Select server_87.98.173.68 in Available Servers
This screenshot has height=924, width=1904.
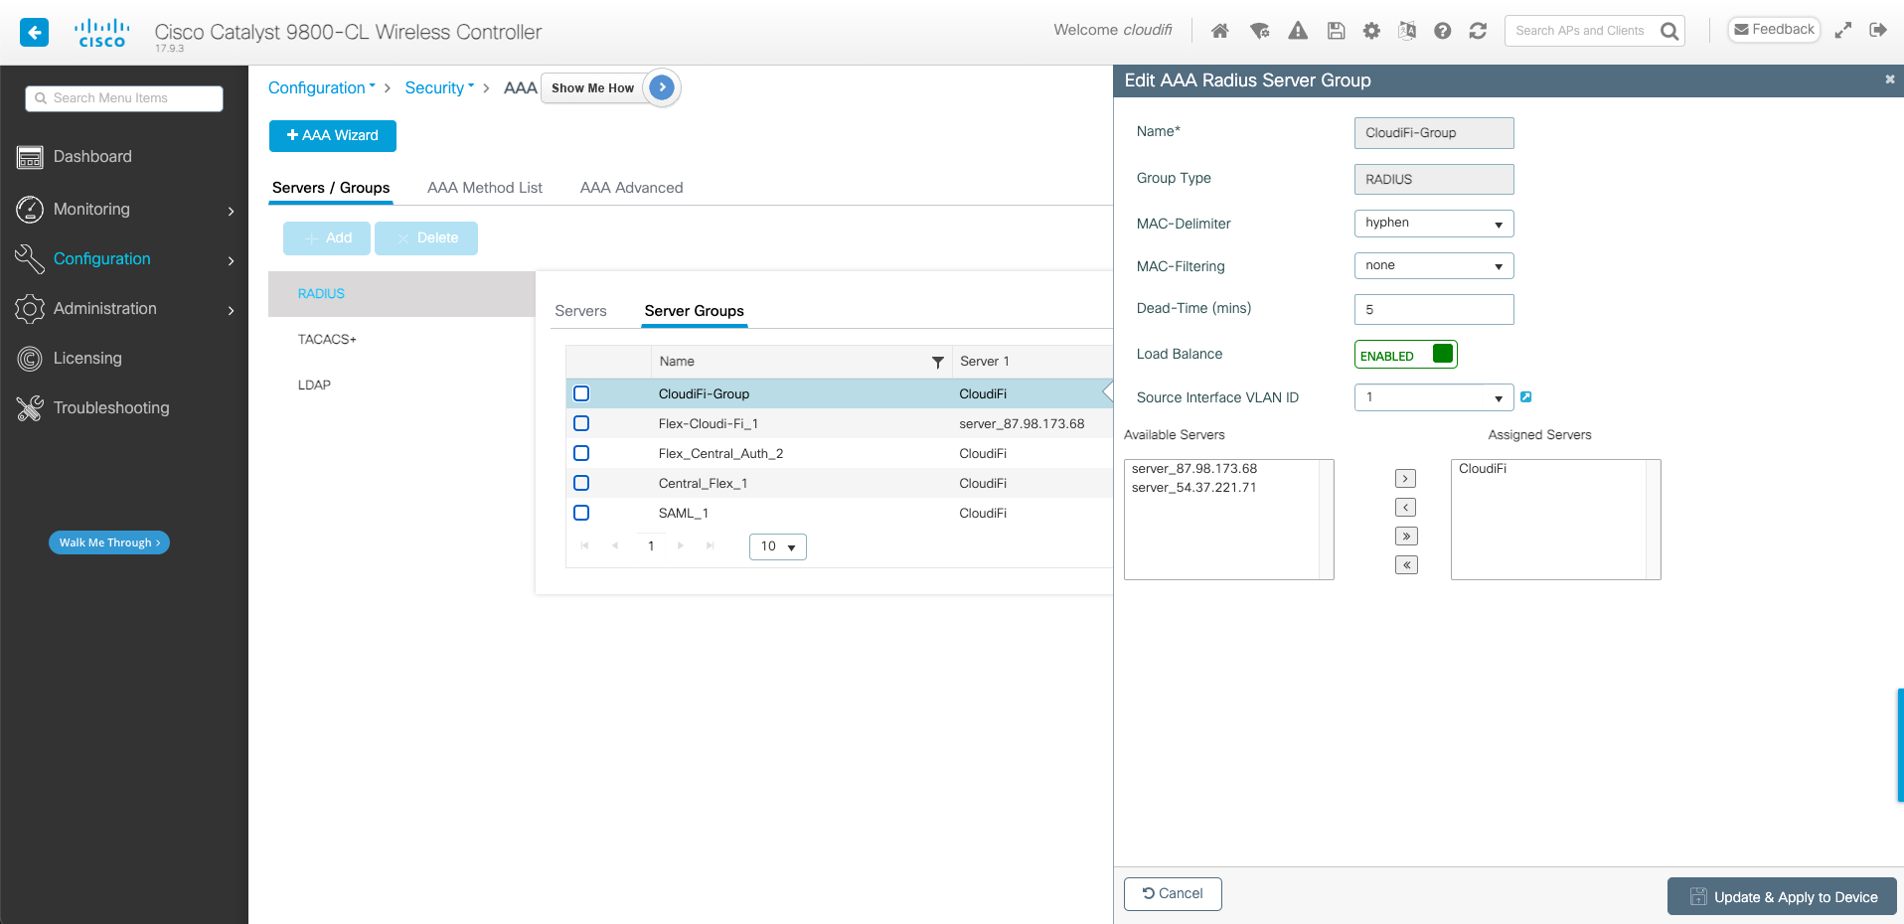(x=1194, y=469)
